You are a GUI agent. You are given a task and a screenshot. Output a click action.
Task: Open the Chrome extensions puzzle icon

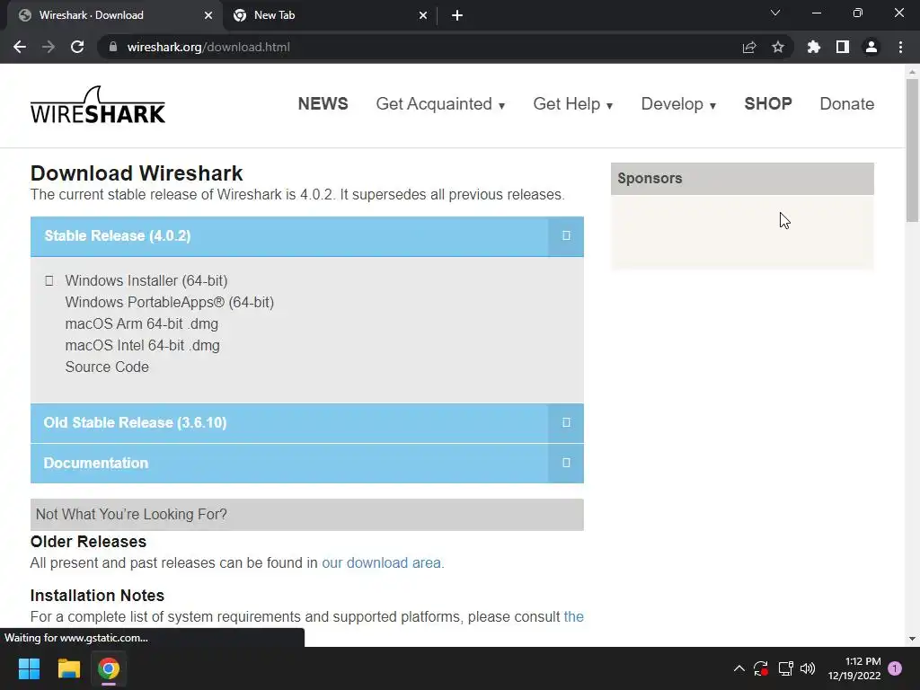pyautogui.click(x=814, y=47)
